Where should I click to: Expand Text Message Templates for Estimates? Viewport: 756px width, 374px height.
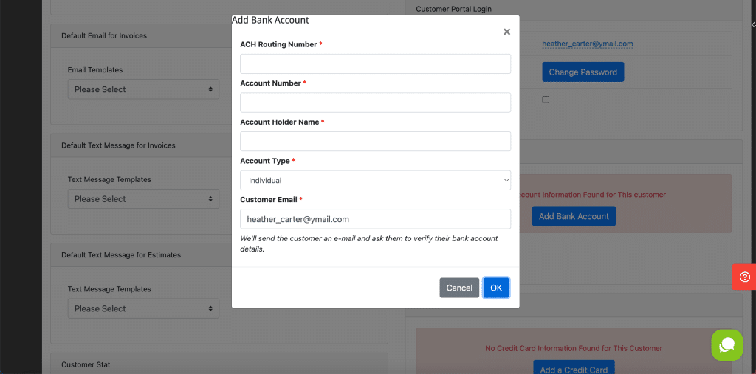pyautogui.click(x=143, y=308)
